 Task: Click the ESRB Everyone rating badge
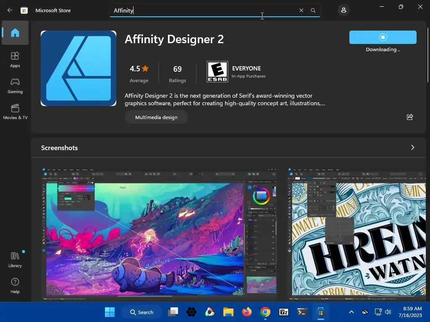(217, 72)
